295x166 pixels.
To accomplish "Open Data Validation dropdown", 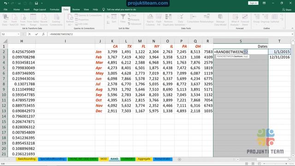I will point(180,19).
